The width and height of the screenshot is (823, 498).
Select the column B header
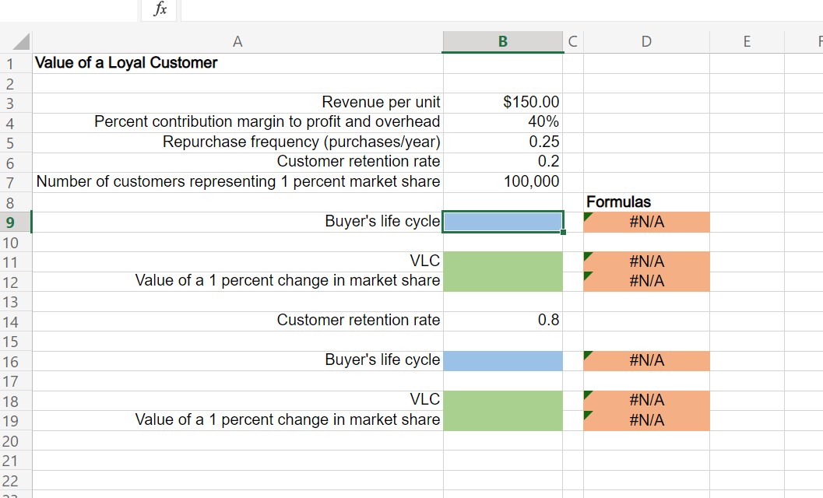click(502, 40)
